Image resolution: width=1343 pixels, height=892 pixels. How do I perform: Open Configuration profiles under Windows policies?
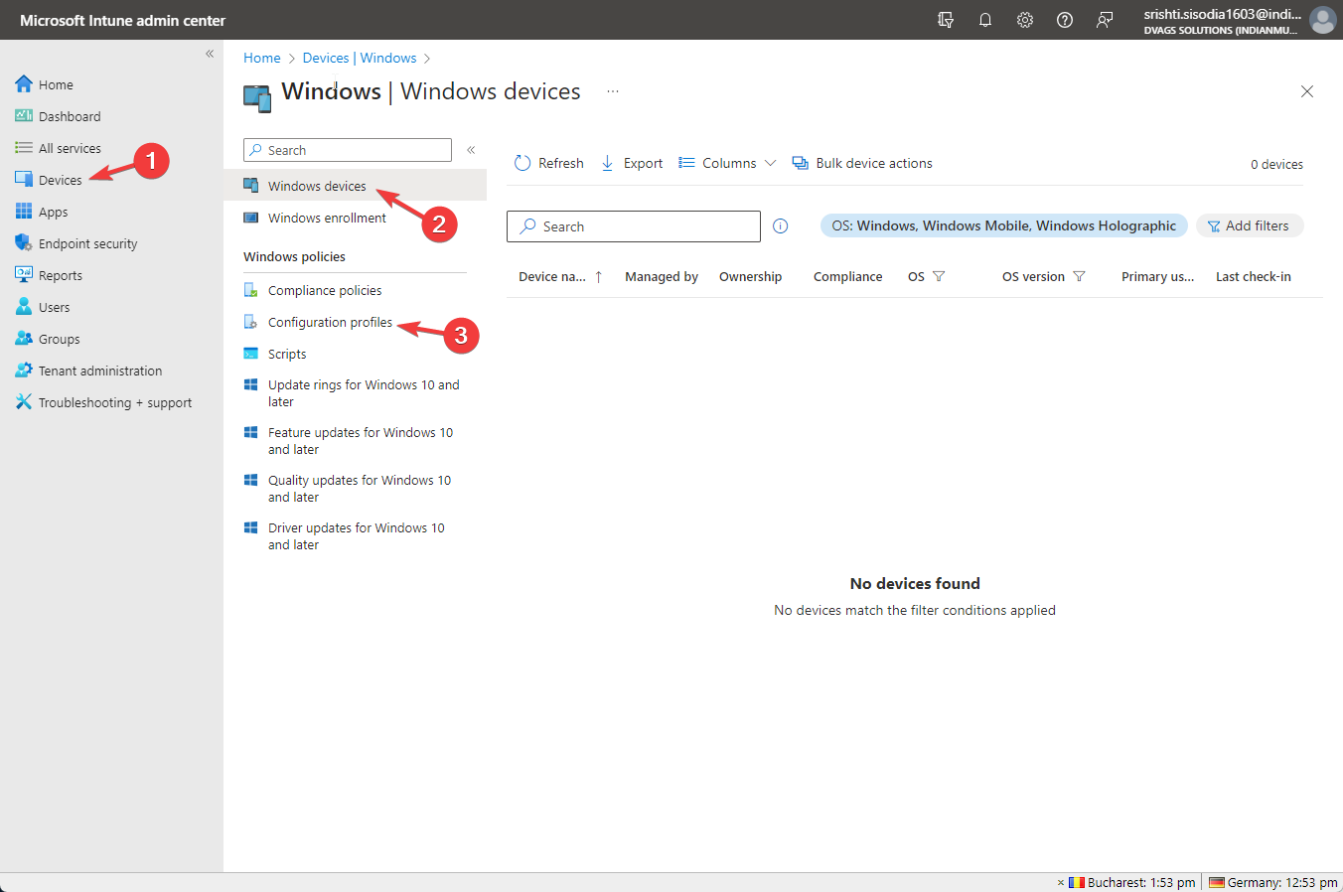(331, 322)
